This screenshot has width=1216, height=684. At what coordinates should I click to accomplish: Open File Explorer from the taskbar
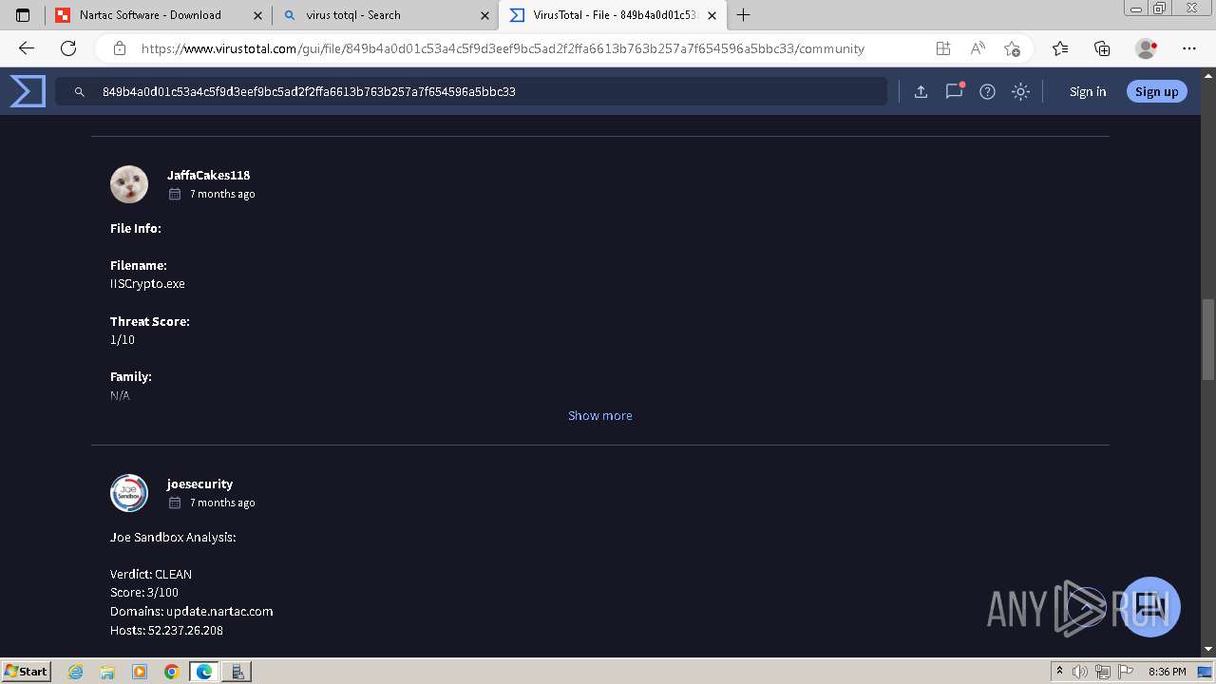pos(107,672)
